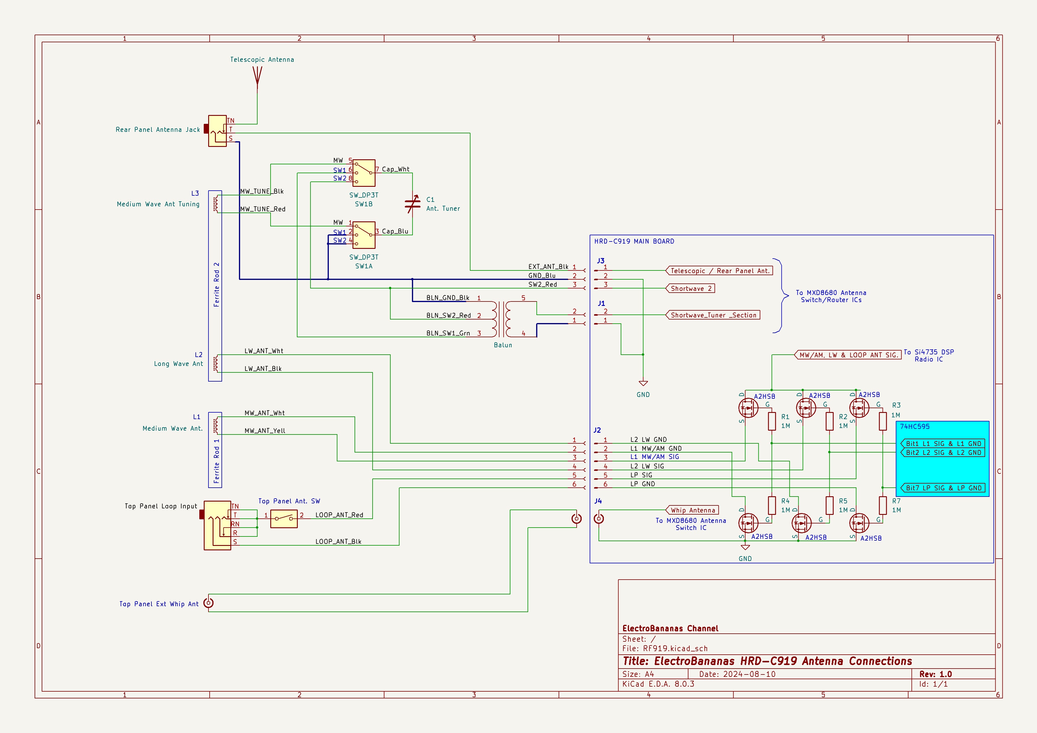Select the Balun transformer symbol
The width and height of the screenshot is (1037, 733).
point(502,319)
